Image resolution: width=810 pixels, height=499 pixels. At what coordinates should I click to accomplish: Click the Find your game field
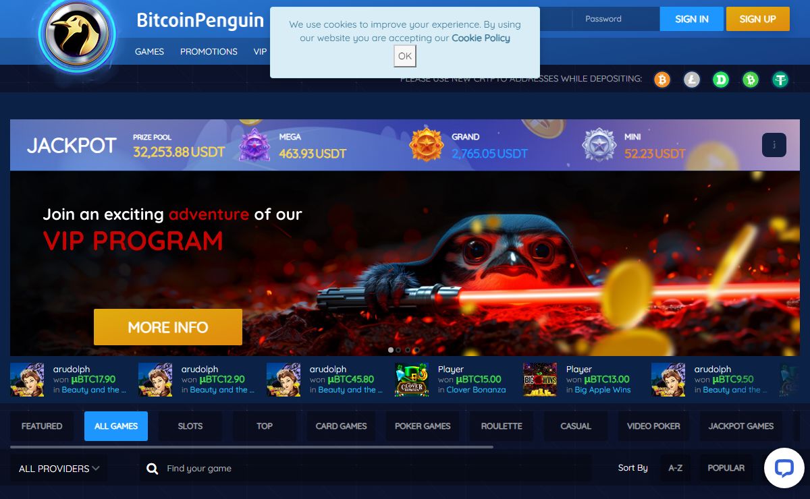(x=364, y=469)
